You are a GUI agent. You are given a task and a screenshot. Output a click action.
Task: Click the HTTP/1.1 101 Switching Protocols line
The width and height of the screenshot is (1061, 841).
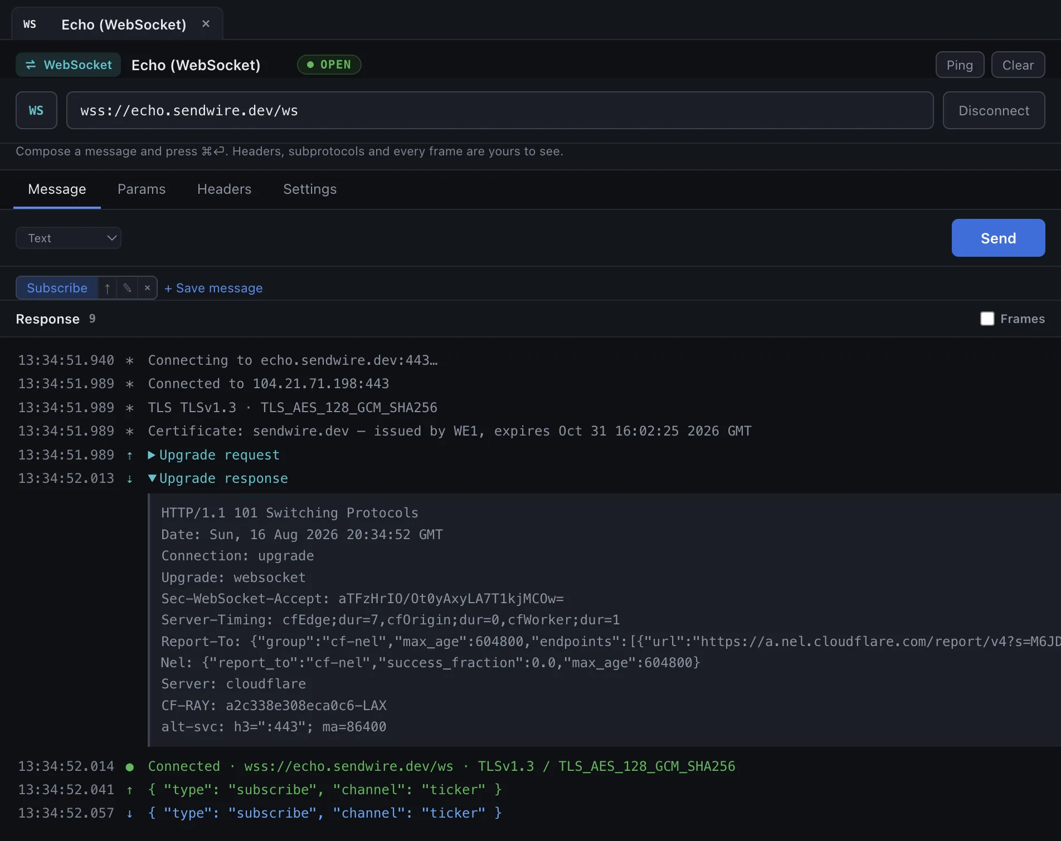click(x=289, y=513)
